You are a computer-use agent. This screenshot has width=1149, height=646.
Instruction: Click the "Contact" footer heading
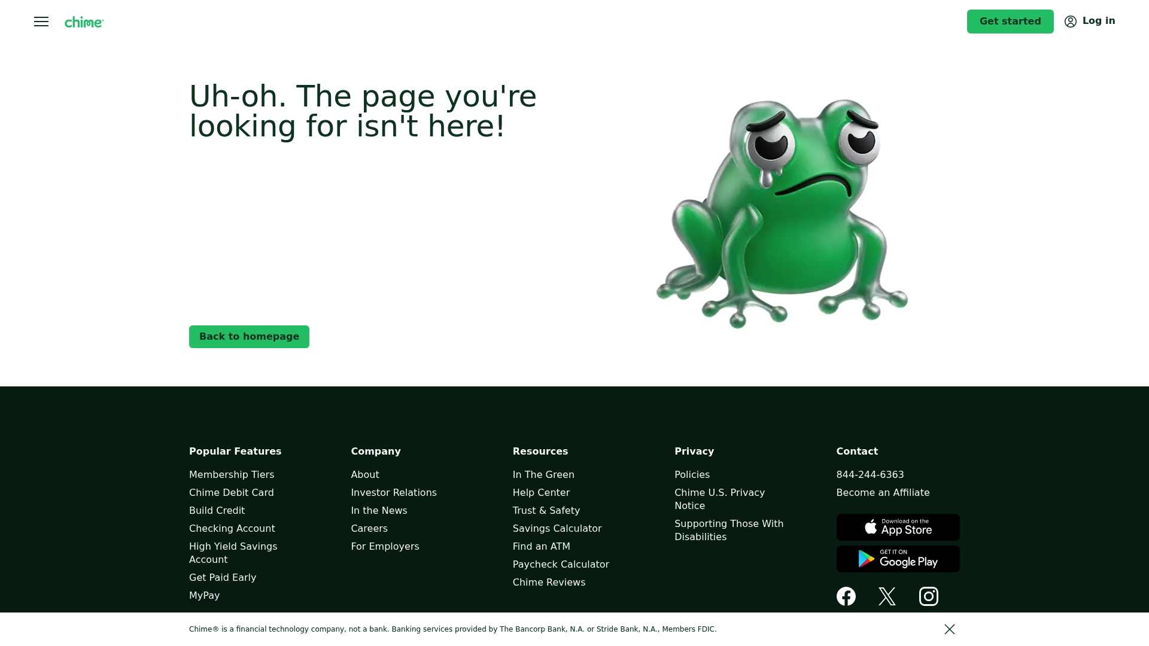857,452
